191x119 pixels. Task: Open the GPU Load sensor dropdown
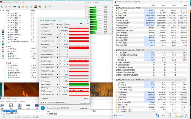58,48
